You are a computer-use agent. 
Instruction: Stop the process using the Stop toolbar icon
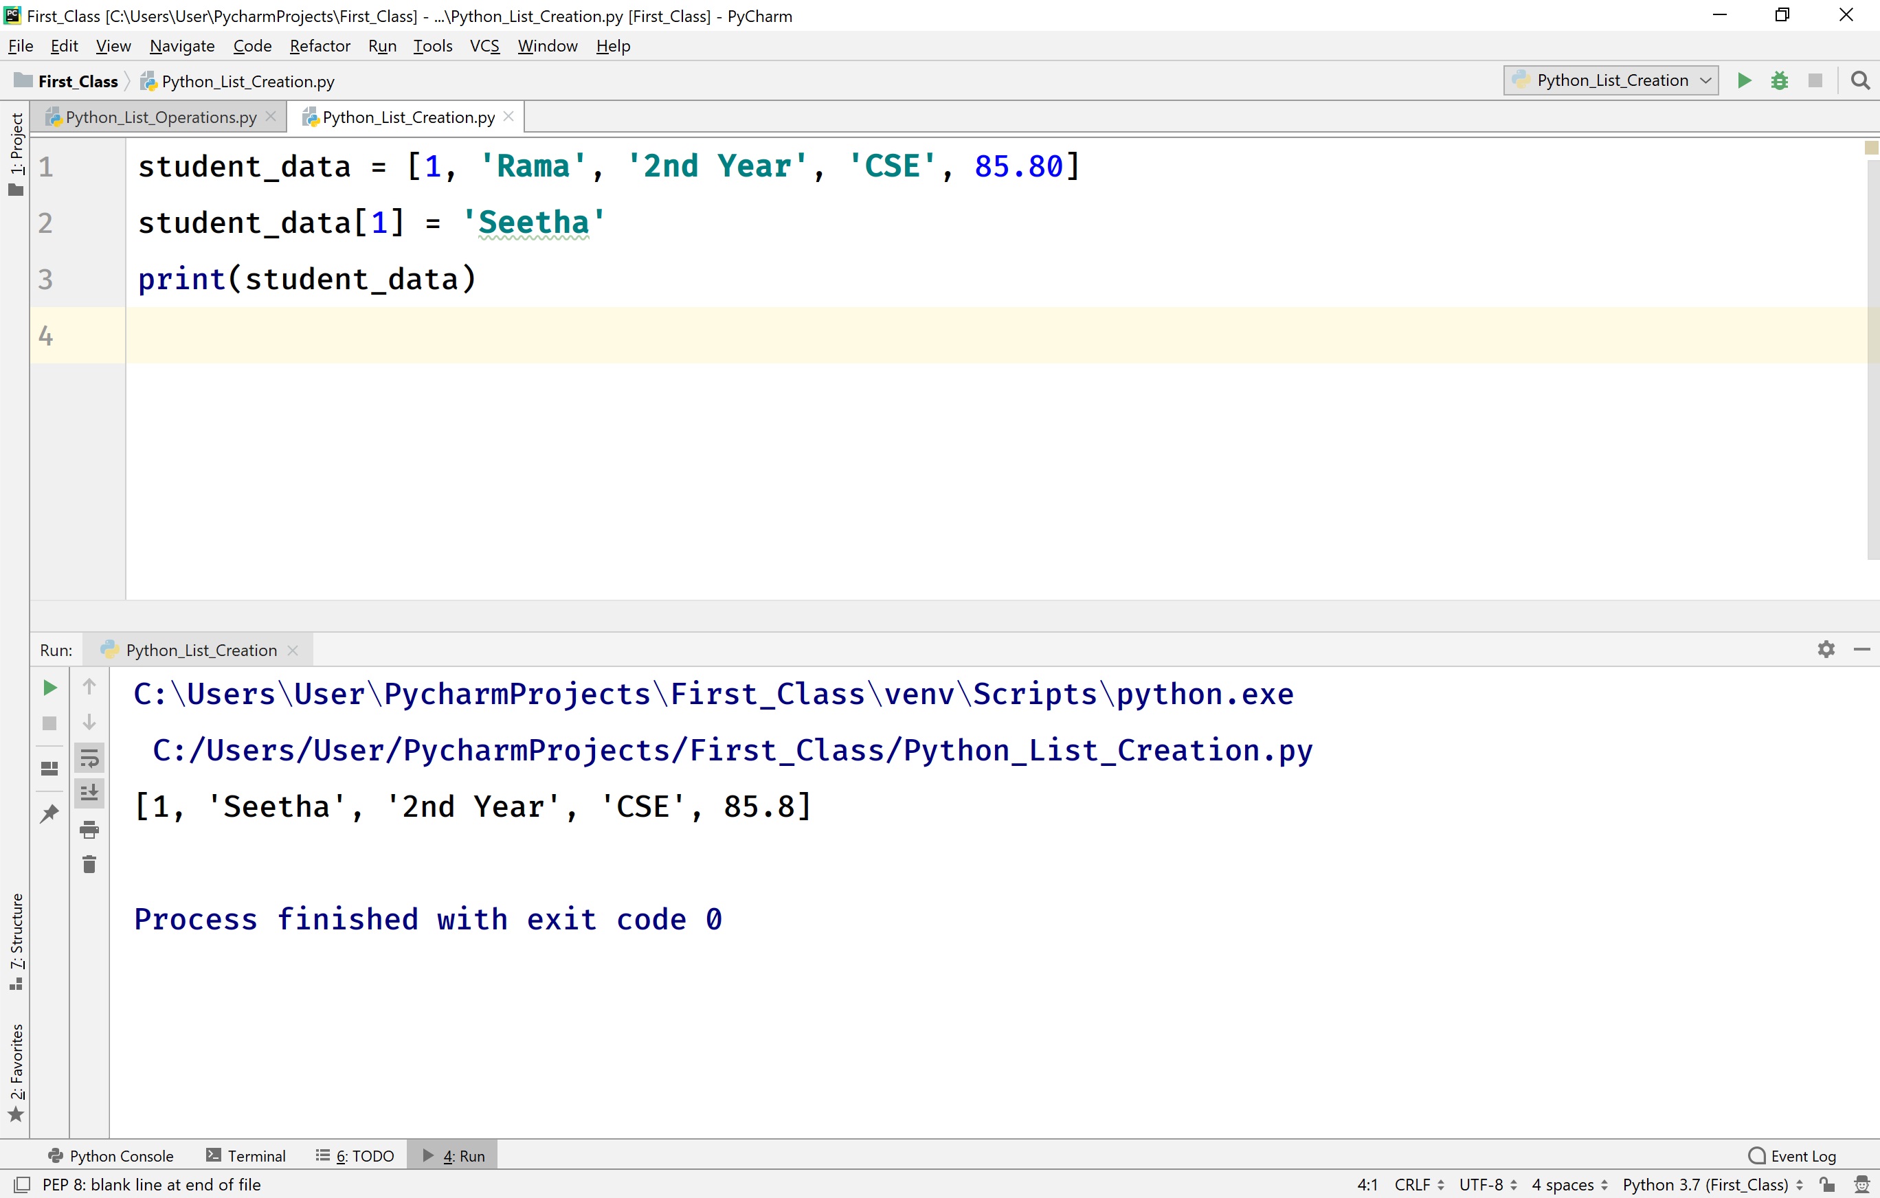[x=1815, y=80]
